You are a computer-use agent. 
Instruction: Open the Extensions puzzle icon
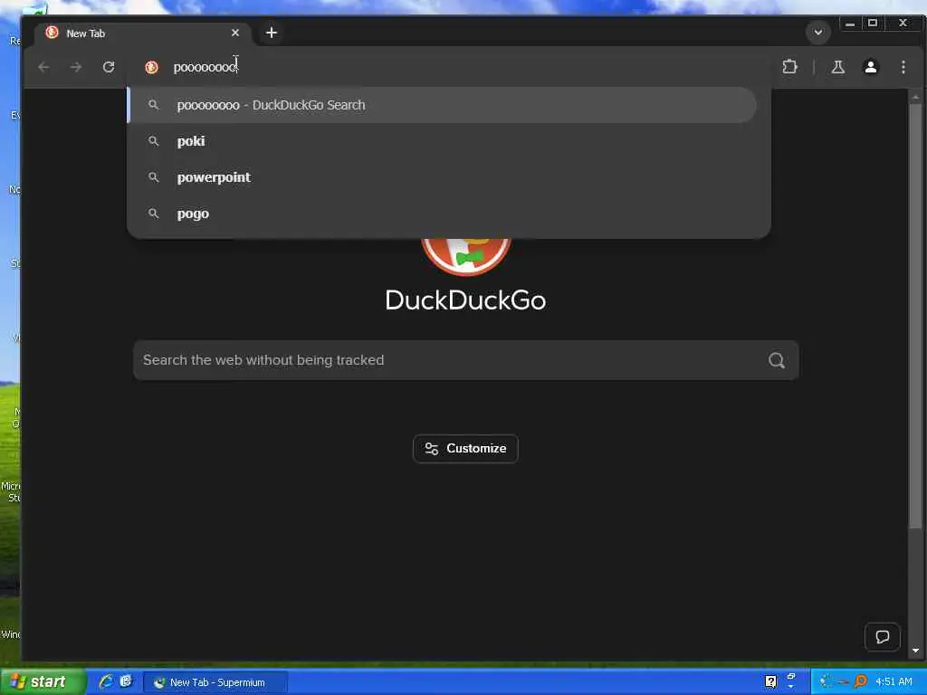[789, 67]
